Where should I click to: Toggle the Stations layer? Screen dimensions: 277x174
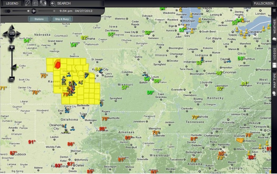[39, 19]
